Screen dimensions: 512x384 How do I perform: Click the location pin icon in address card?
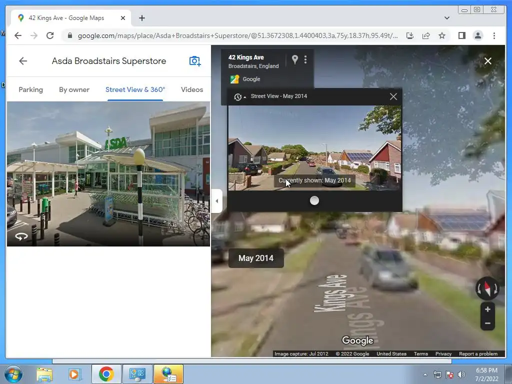[295, 59]
